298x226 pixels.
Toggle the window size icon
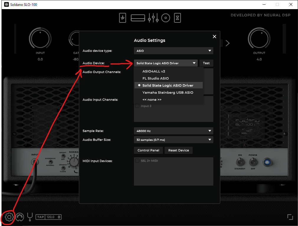click(x=290, y=217)
